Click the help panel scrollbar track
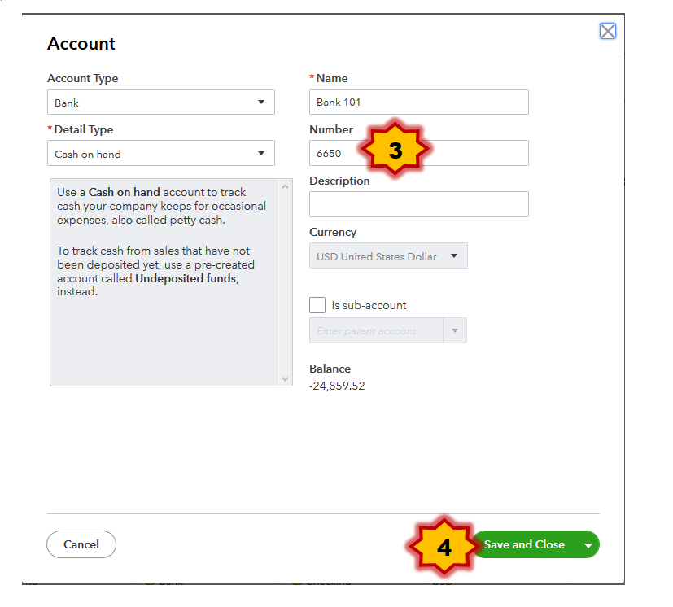This screenshot has width=673, height=607. coord(286,285)
